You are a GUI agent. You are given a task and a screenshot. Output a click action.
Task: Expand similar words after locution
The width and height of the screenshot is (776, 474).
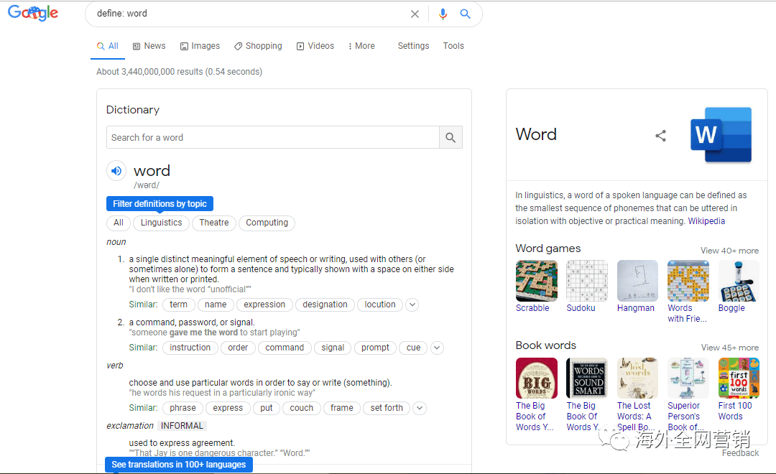point(412,305)
